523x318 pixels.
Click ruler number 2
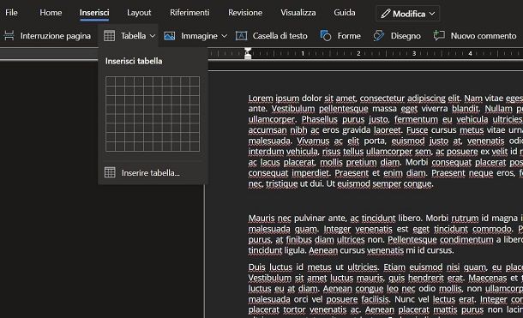tap(358, 53)
